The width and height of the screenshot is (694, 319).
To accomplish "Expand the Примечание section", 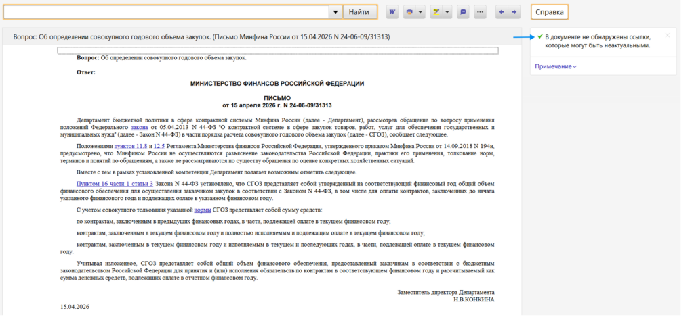I will click(x=556, y=67).
